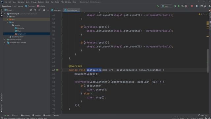
Task: Click the Run with Coverage icon
Action: (x=182, y=6)
